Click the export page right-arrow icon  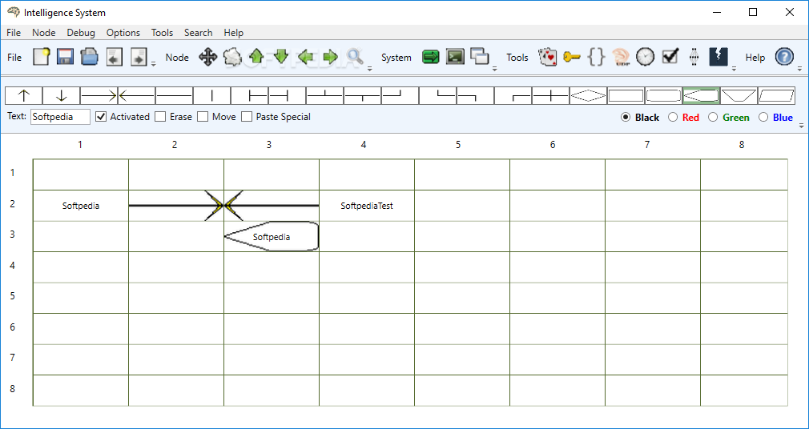pyautogui.click(x=139, y=57)
